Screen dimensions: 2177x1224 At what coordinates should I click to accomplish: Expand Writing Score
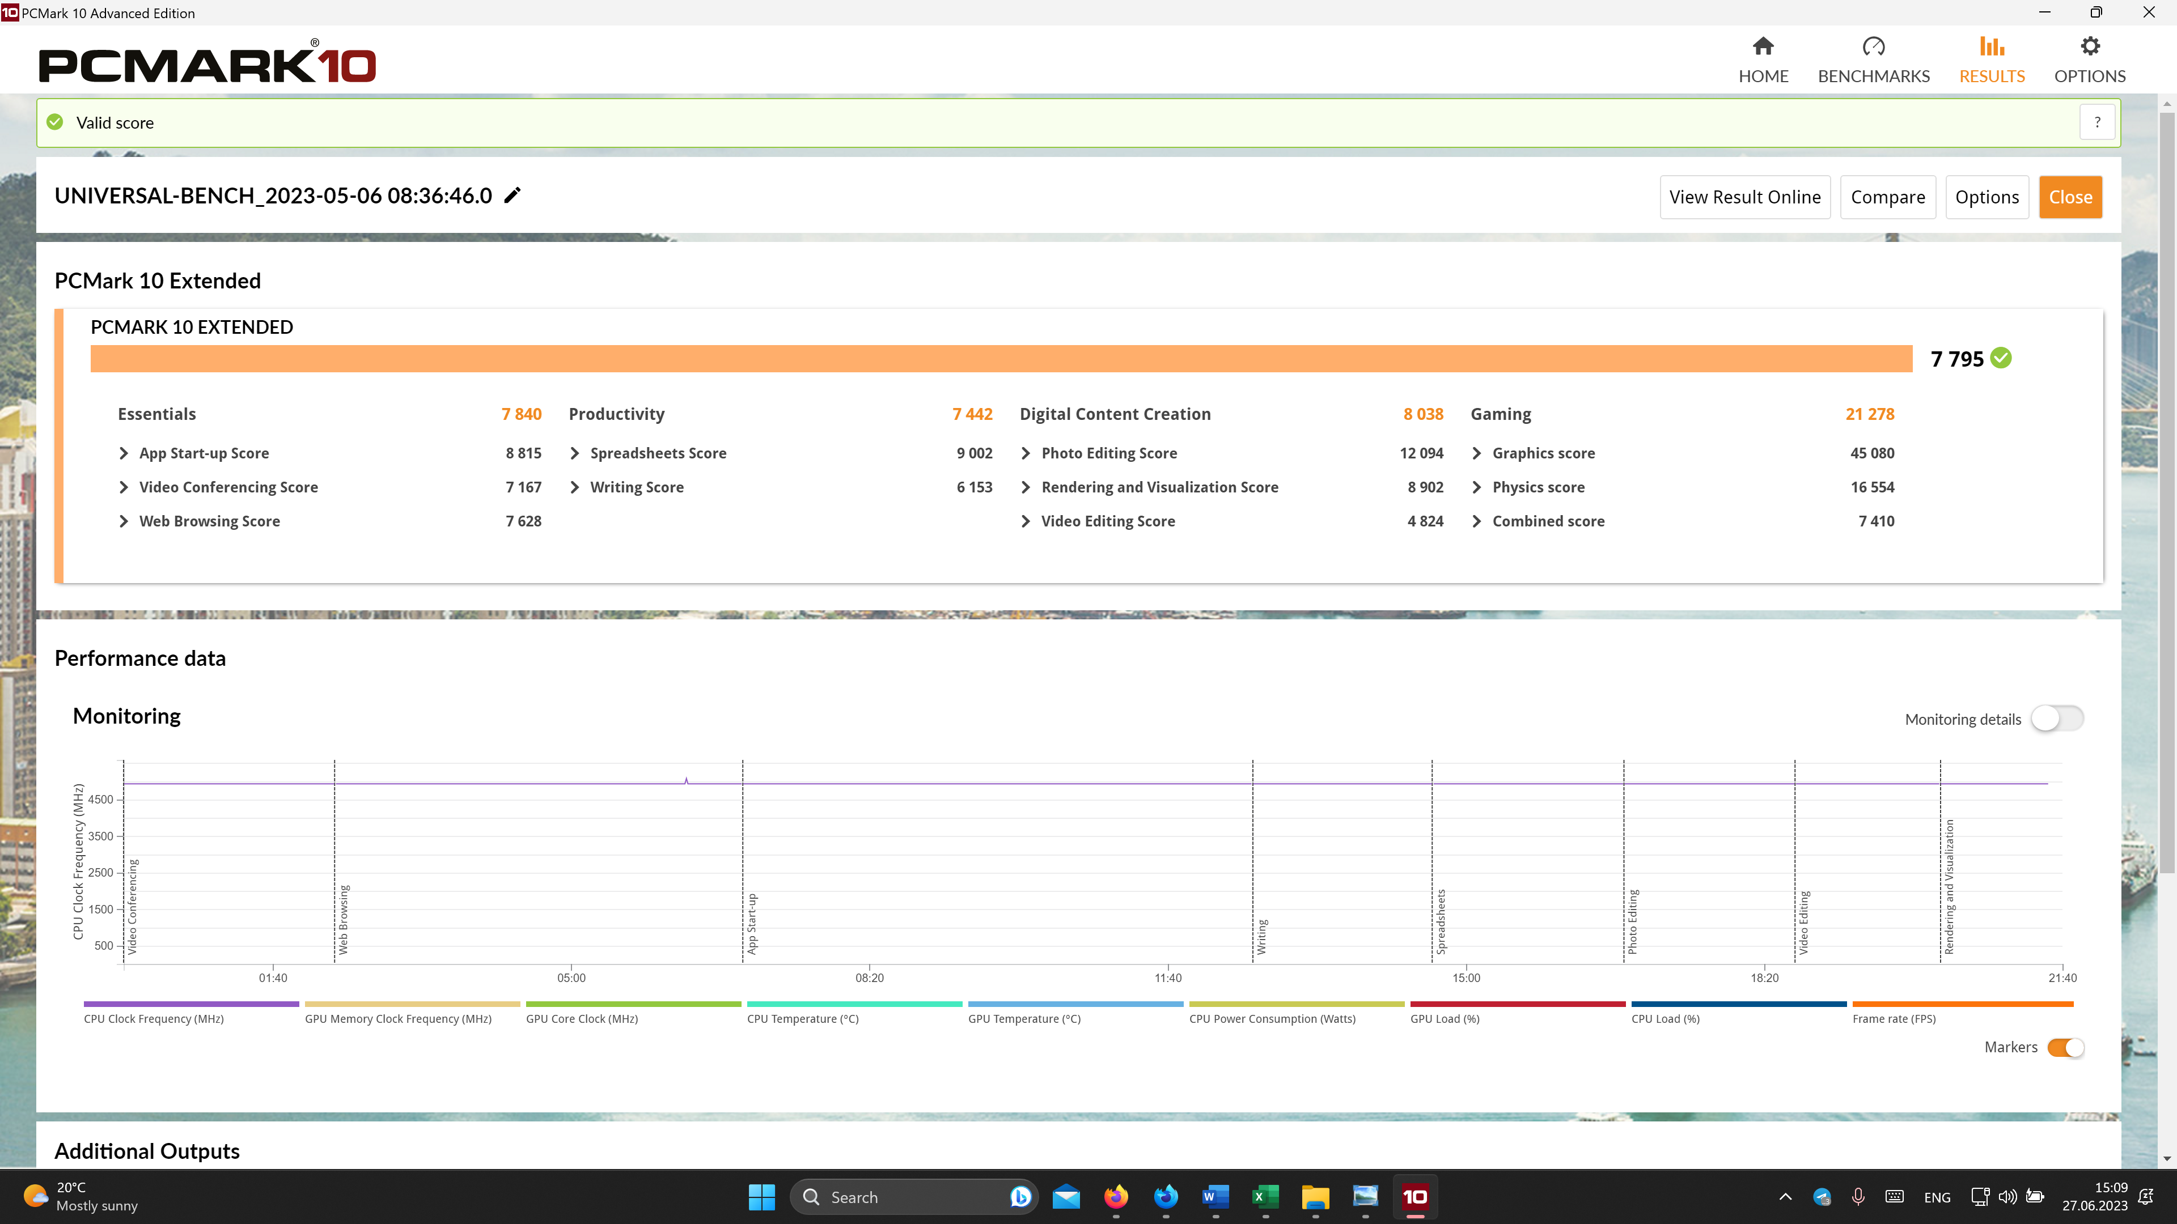pos(575,487)
